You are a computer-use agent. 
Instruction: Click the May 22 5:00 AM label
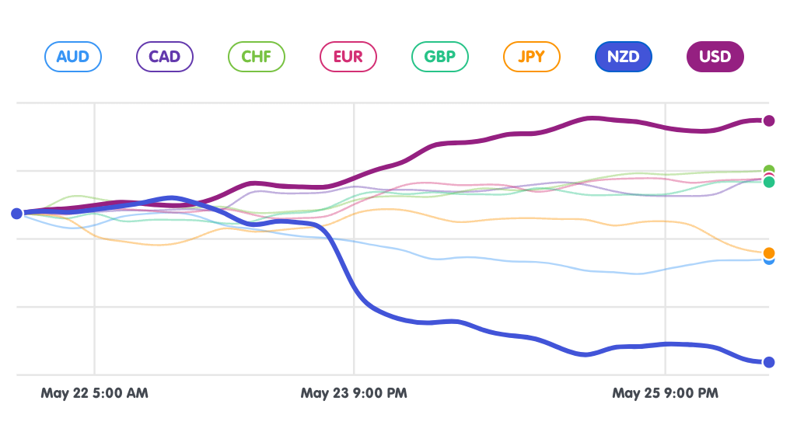coord(94,393)
